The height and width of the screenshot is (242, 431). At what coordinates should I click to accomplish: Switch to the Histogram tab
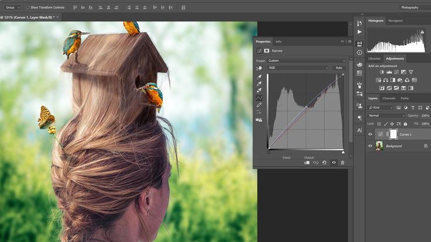(375, 20)
